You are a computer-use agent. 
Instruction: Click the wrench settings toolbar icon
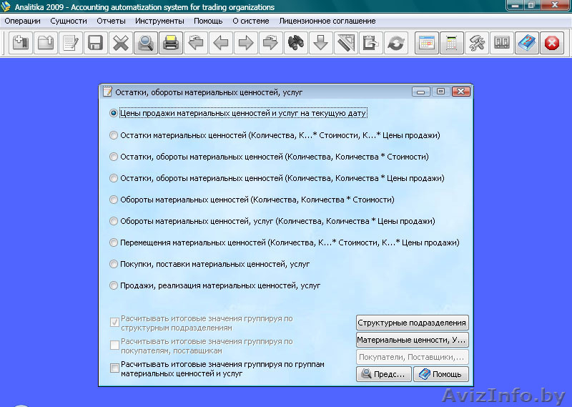pos(477,44)
